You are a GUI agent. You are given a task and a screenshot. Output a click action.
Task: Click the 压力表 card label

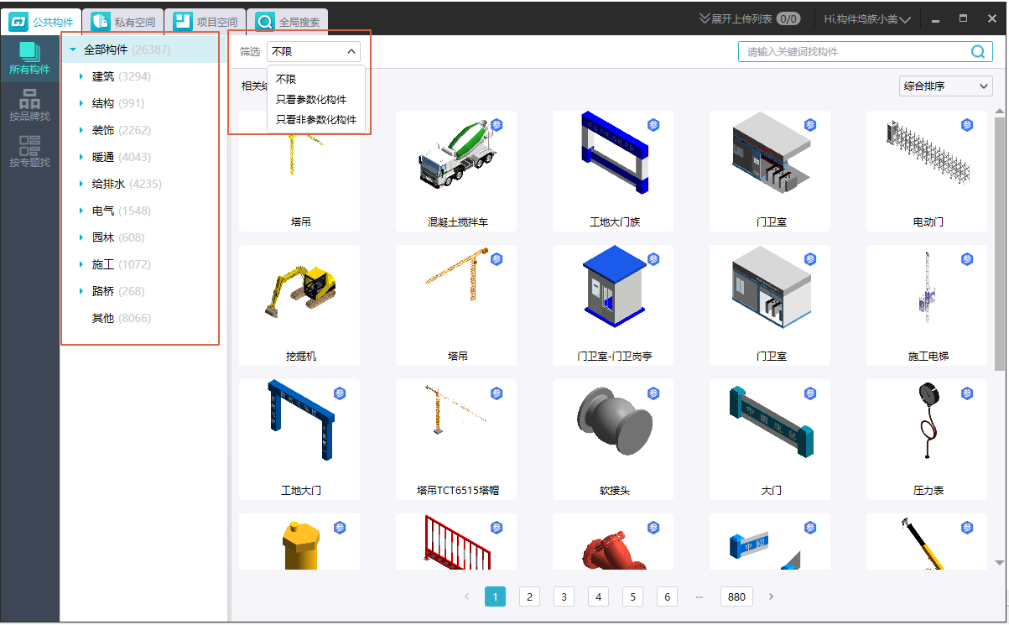(928, 490)
